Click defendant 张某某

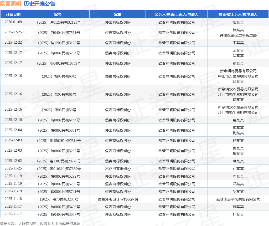tap(238, 63)
